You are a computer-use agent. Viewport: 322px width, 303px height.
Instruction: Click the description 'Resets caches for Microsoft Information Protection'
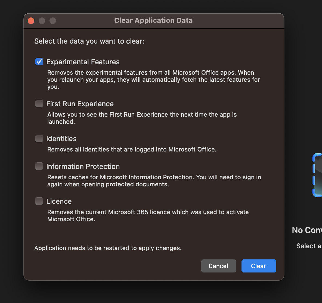coord(154,181)
